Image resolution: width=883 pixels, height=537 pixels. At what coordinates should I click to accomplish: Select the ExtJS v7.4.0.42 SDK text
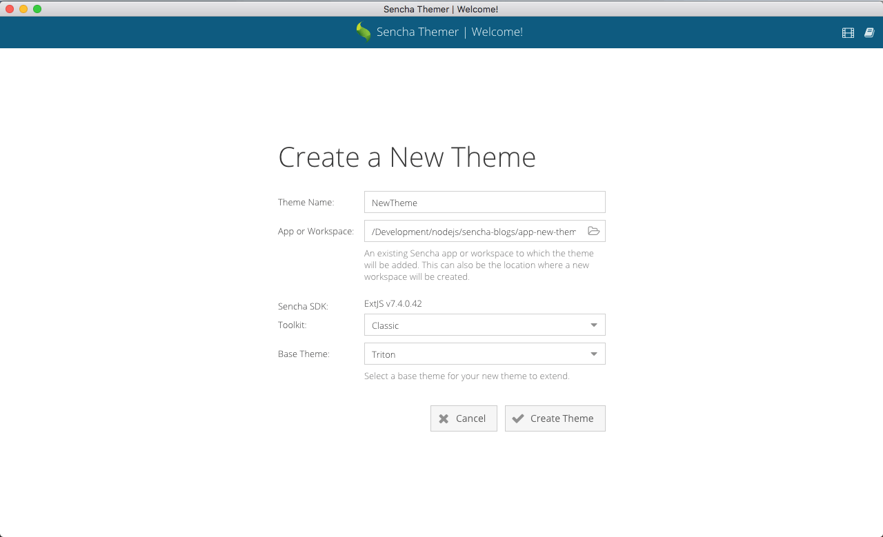(393, 303)
